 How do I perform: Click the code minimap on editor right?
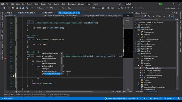coord(128,43)
